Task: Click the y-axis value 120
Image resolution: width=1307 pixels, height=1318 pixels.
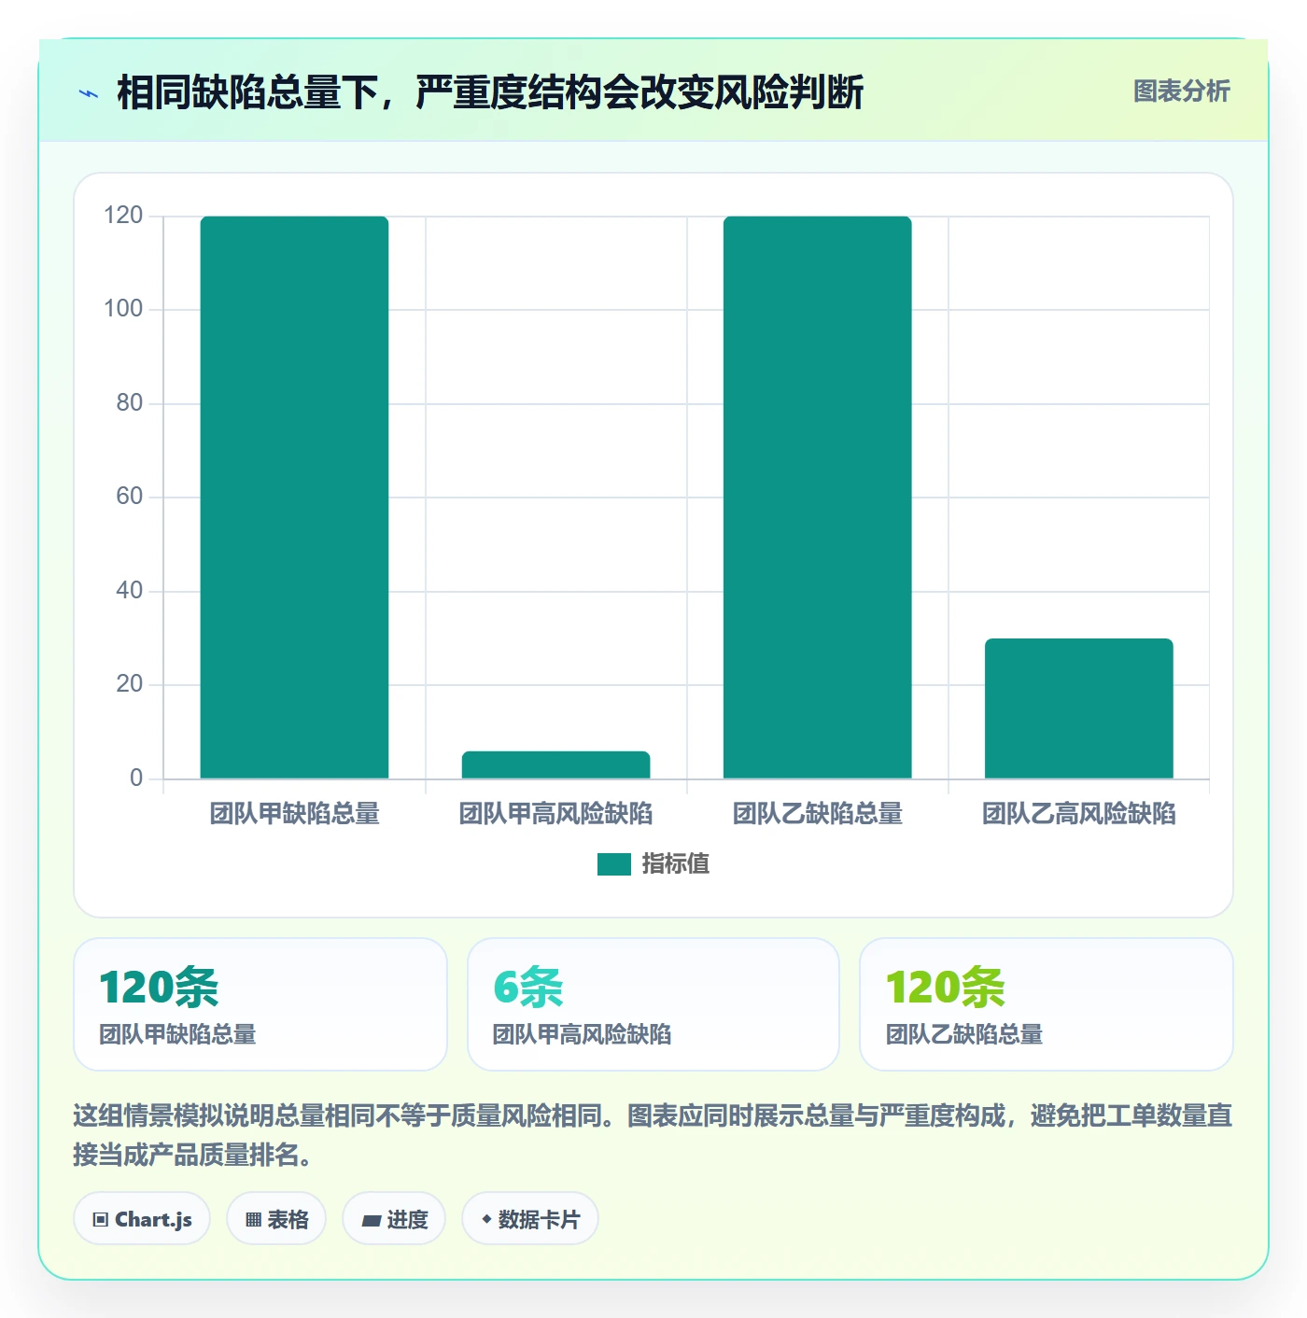Action: pos(123,216)
